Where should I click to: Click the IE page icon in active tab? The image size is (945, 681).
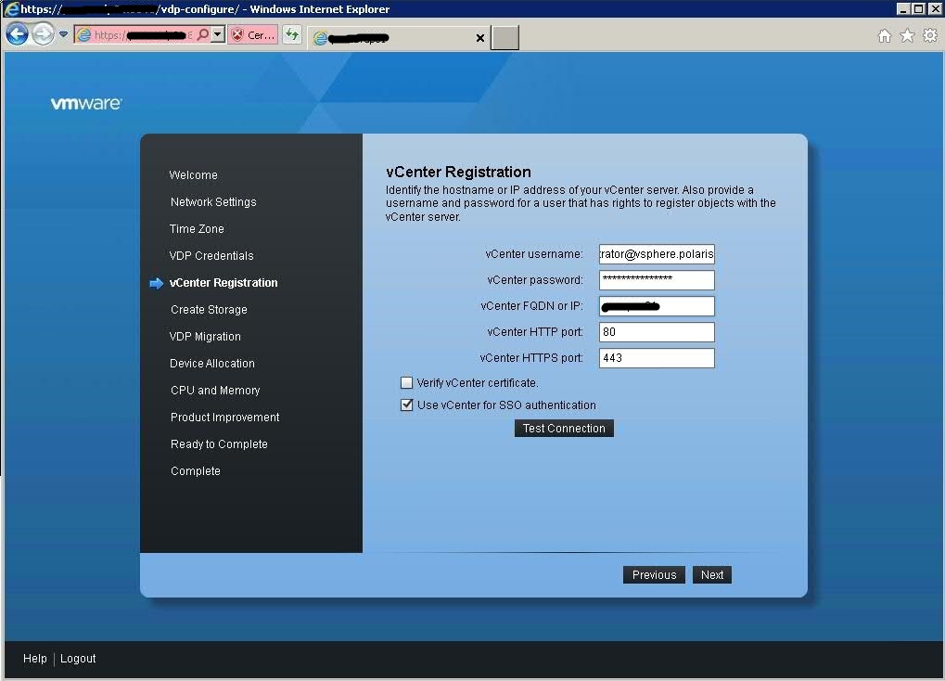(x=321, y=38)
